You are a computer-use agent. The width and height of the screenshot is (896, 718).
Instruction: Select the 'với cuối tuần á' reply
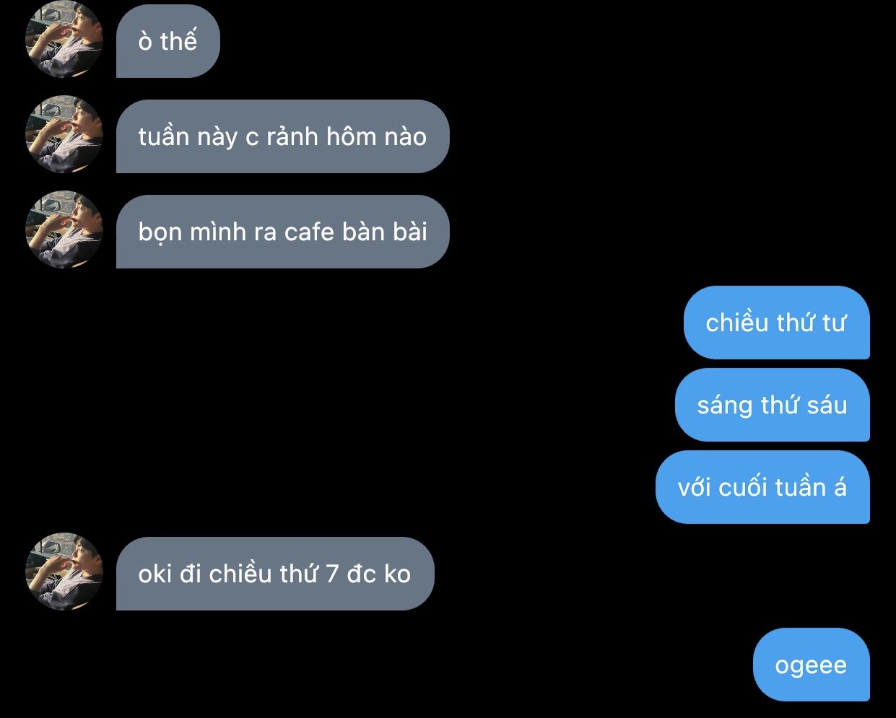click(762, 487)
